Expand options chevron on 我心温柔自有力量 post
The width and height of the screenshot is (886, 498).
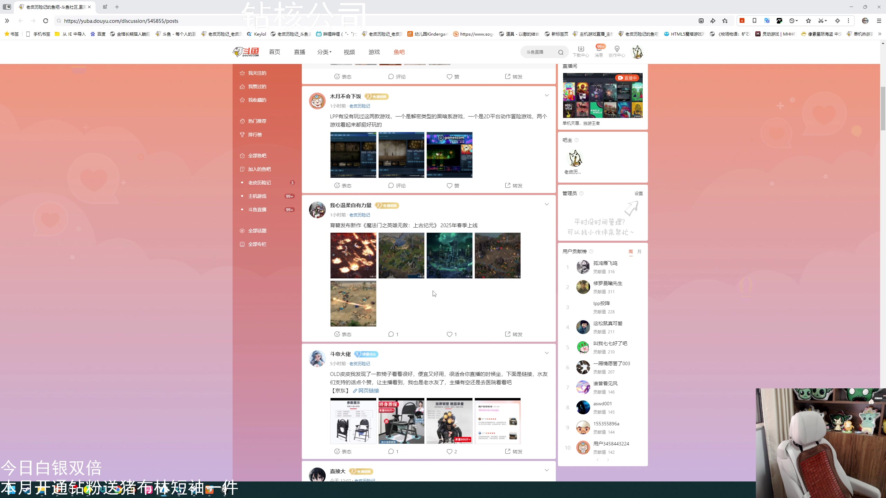point(546,204)
